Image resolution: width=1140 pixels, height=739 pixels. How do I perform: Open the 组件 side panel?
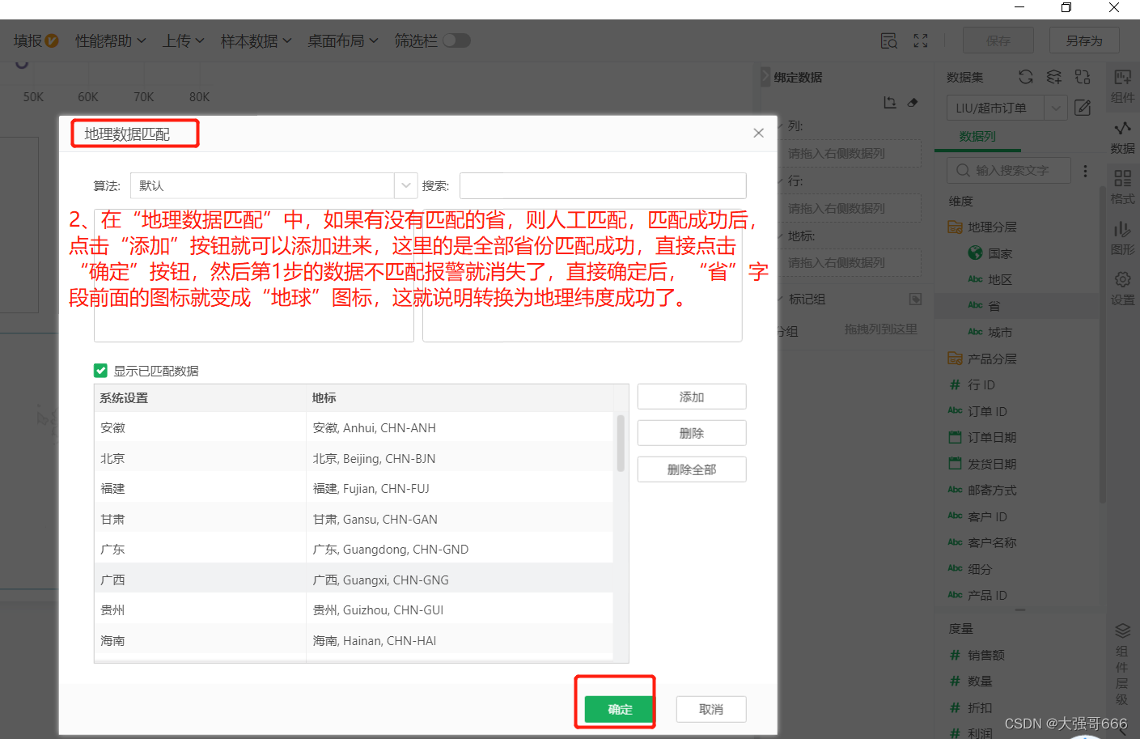[x=1122, y=85]
